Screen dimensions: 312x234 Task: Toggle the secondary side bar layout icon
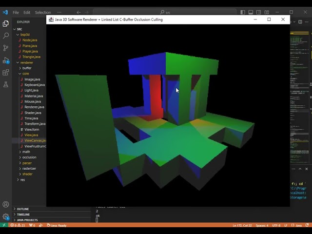(x=259, y=12)
